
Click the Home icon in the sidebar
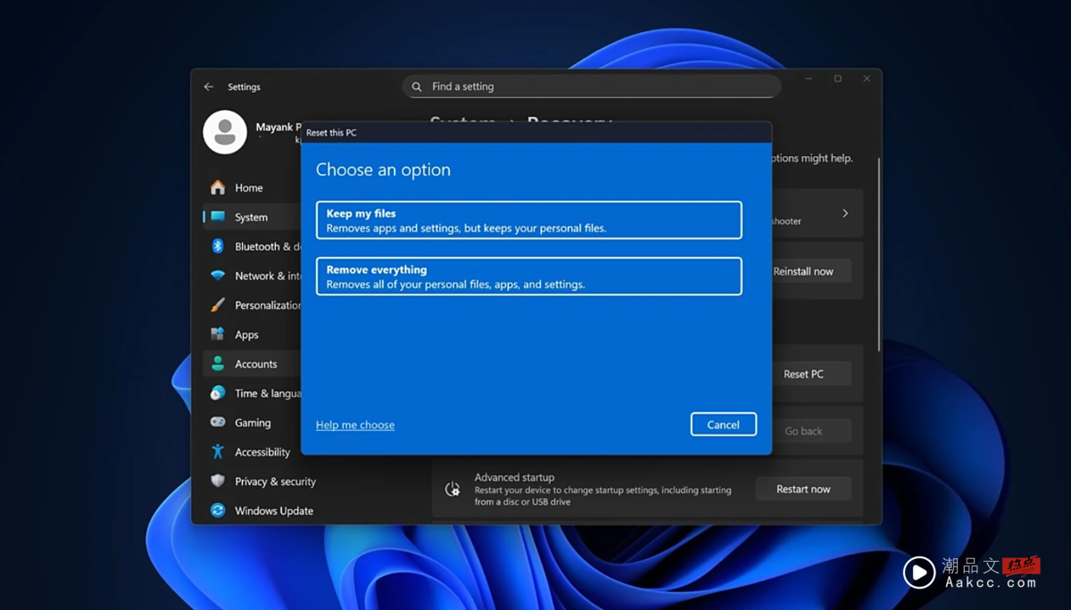click(217, 187)
